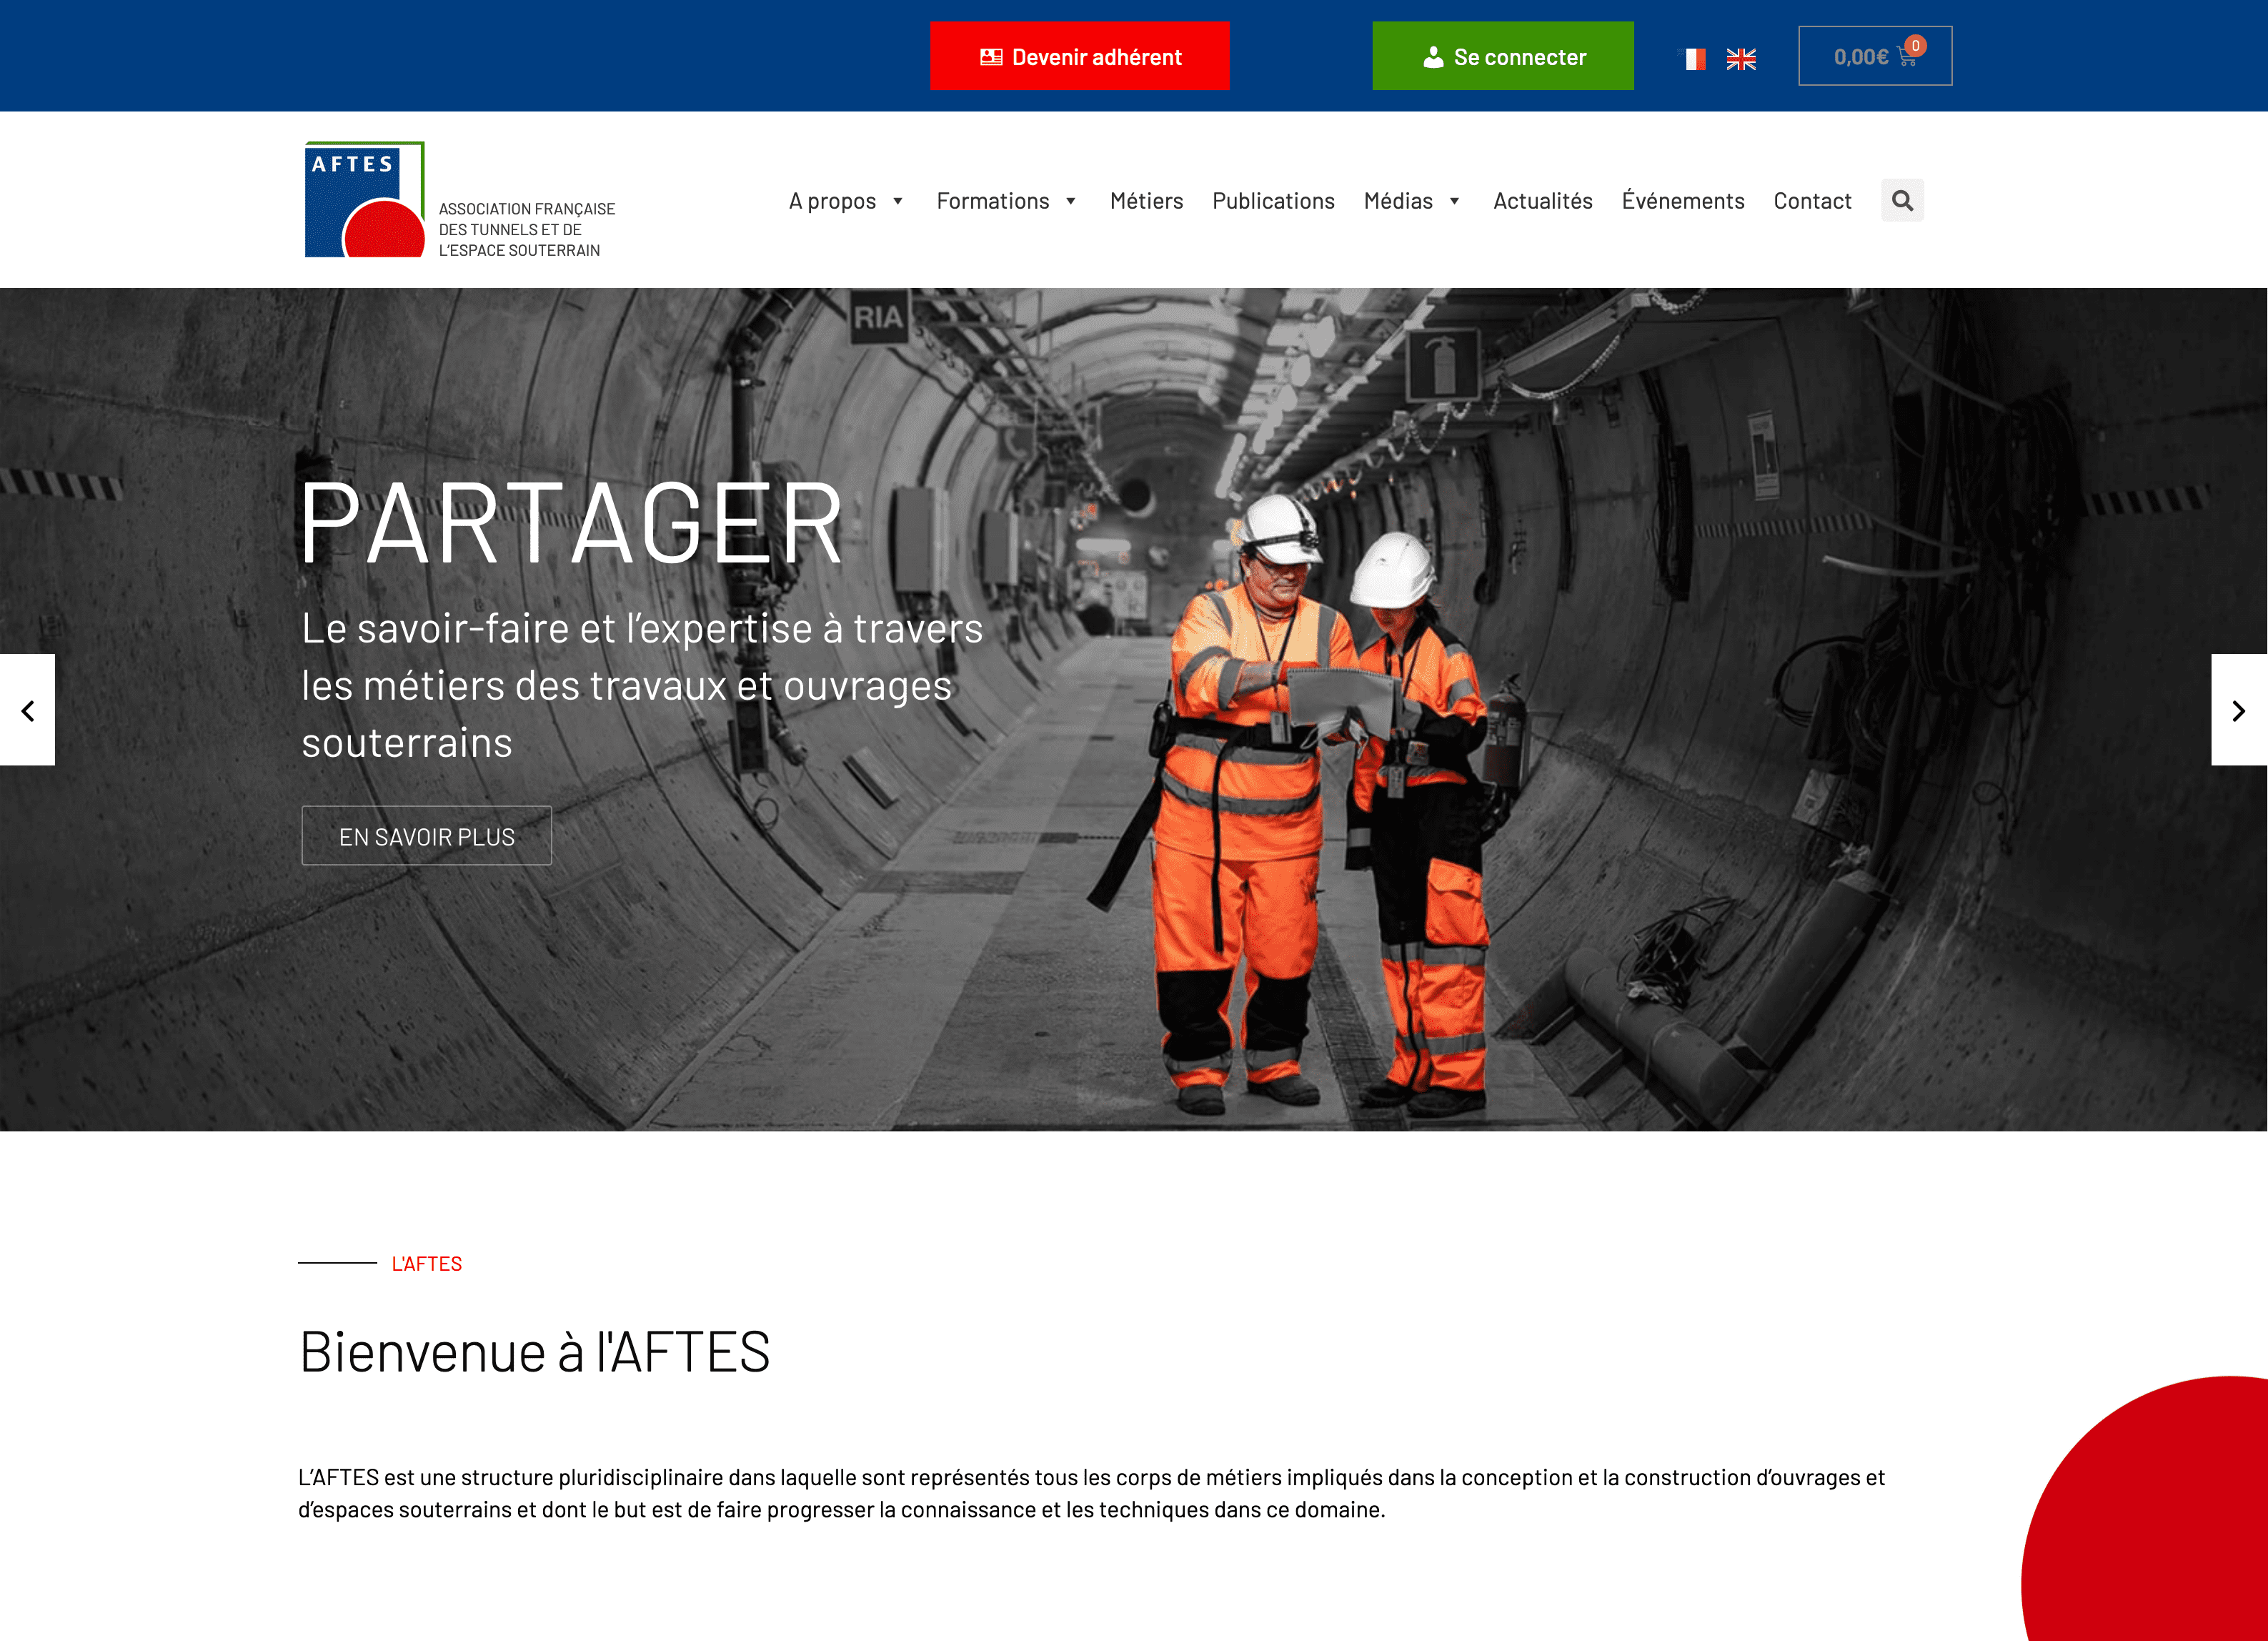This screenshot has width=2268, height=1641.
Task: Go to the Événements page
Action: coord(1683,201)
